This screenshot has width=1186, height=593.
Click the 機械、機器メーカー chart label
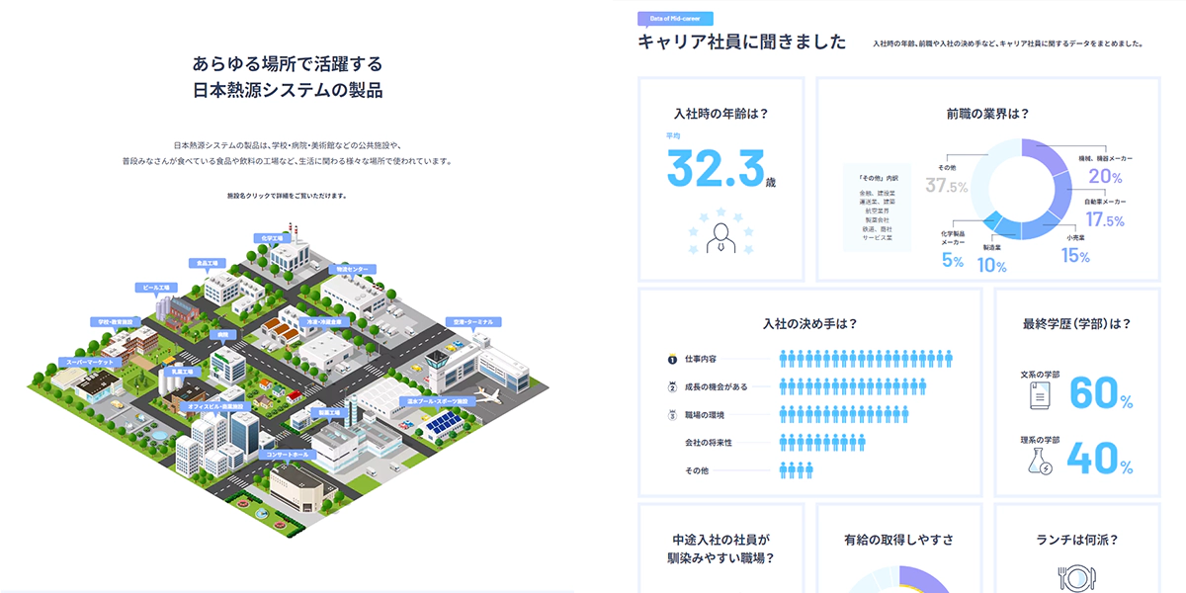tap(1105, 158)
